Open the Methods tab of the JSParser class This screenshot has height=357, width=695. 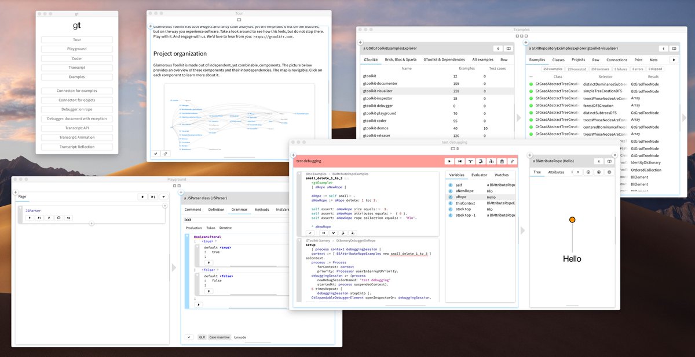[262, 210]
